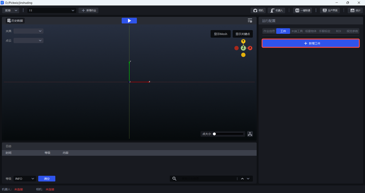
Task: Switch to the 手眼标定 tab
Action: (x=325, y=31)
